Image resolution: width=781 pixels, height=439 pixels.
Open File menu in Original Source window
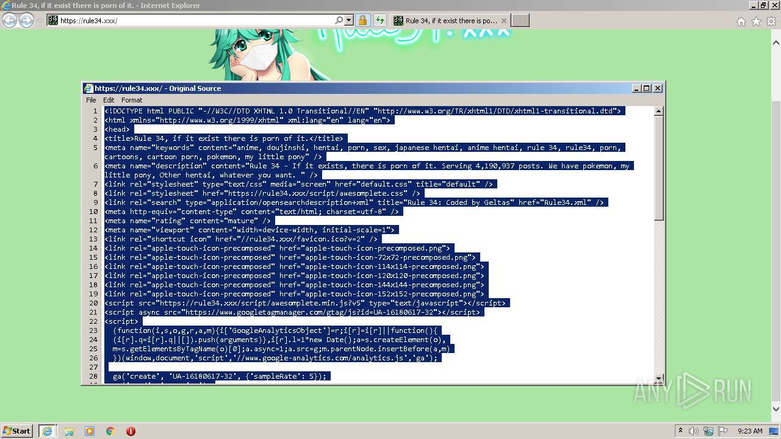[x=91, y=100]
